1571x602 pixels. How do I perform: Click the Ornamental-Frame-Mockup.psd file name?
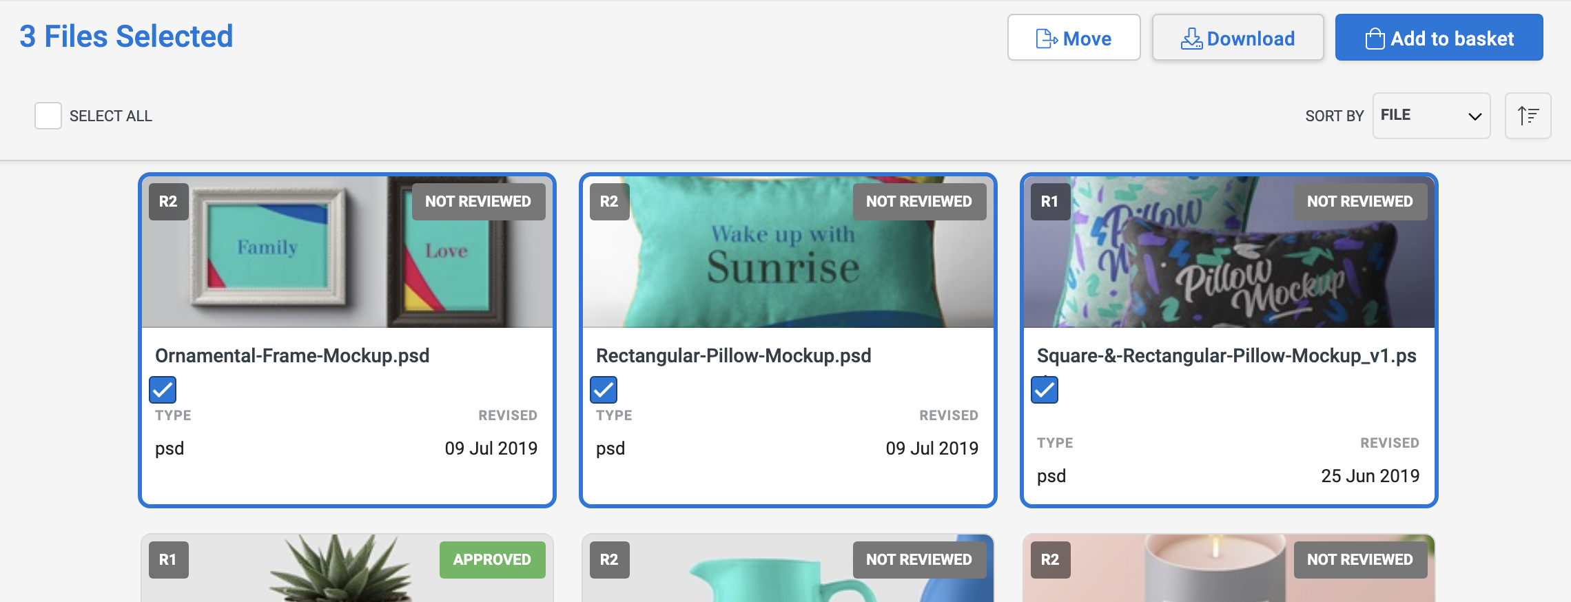[x=292, y=356]
